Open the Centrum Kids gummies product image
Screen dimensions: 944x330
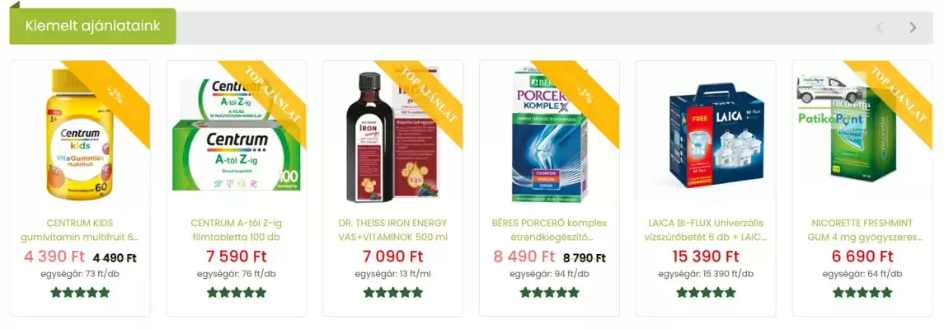pos(80,134)
